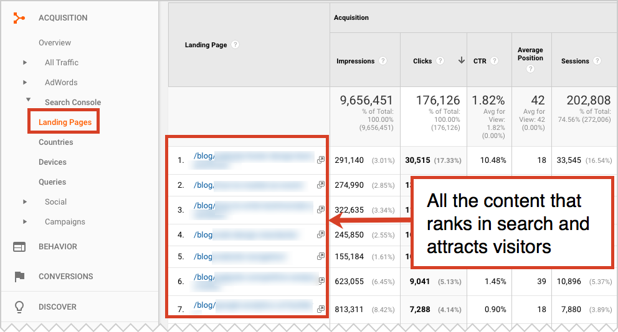
Task: Expand the Campaigns submenu
Action: [25, 222]
